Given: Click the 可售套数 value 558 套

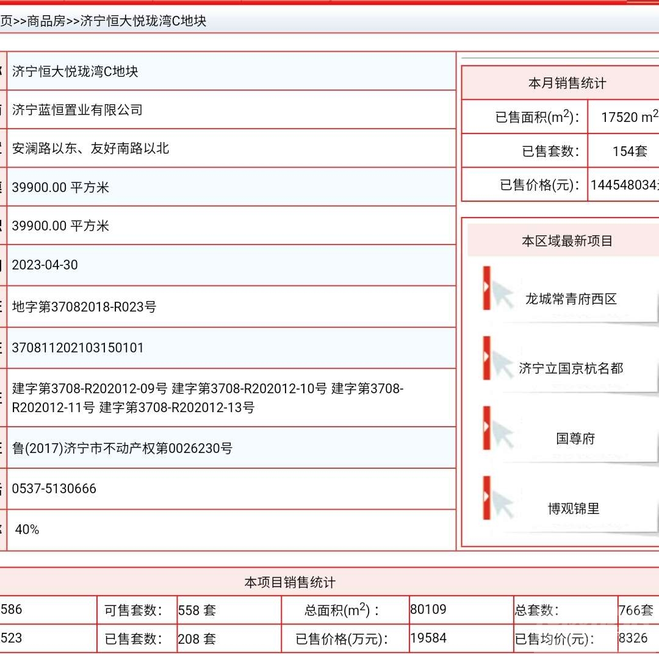Looking at the screenshot, I should (x=197, y=610).
